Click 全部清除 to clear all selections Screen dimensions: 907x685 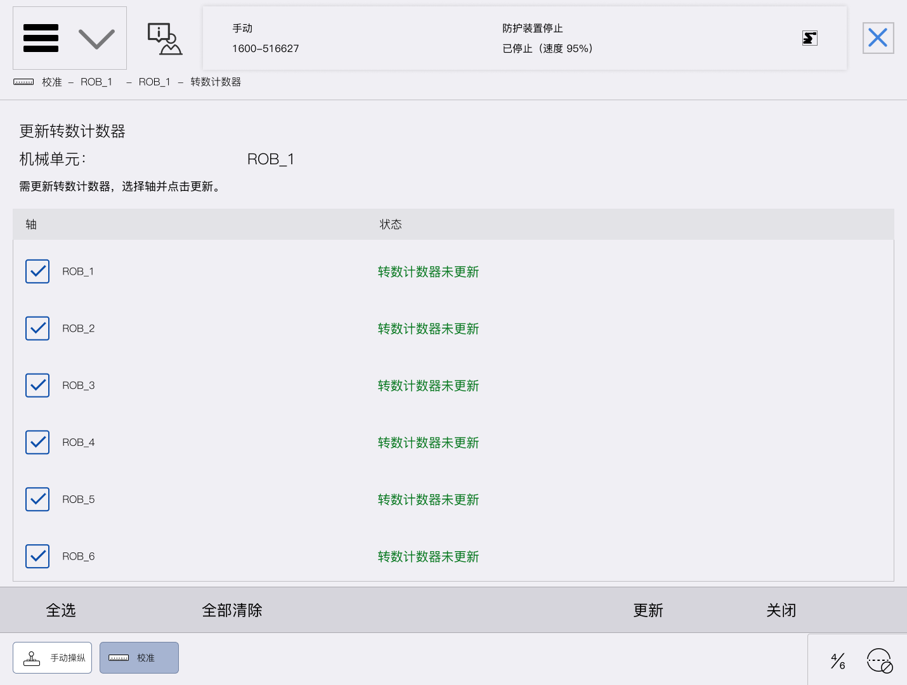tap(232, 610)
